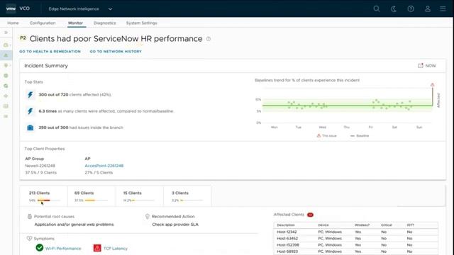Select the Host-58923 row
Image resolution: width=454 pixels, height=255 pixels.
click(355, 251)
